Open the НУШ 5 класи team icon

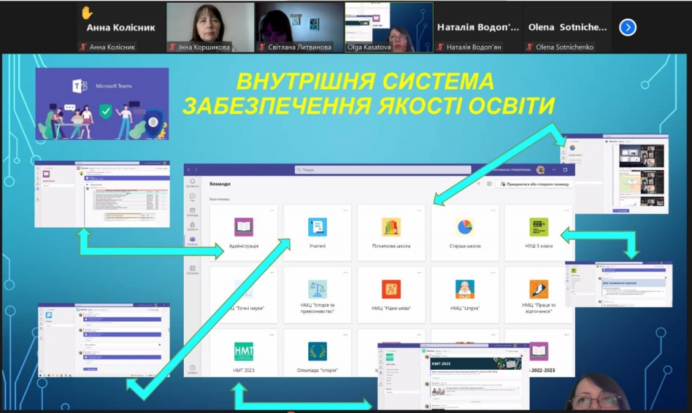539,227
